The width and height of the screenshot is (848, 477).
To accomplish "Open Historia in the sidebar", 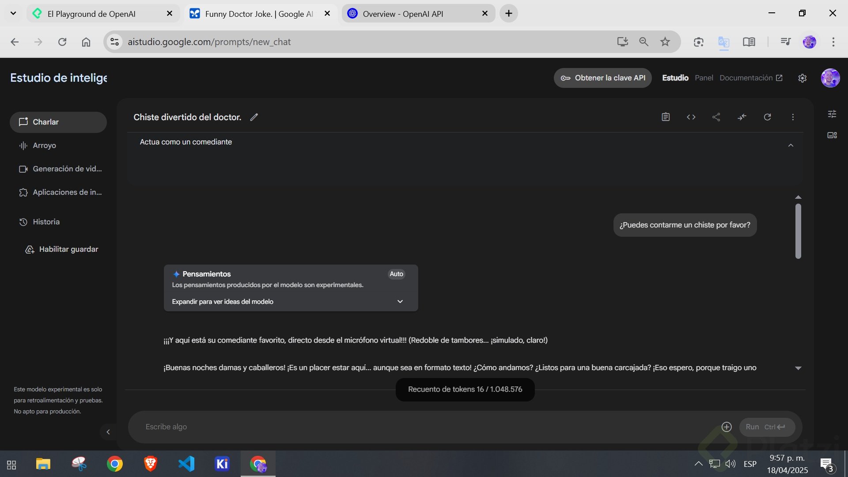I will pos(46,222).
